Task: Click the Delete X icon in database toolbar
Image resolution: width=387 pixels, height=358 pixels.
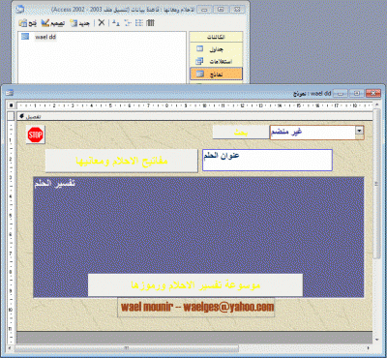Action: [102, 22]
